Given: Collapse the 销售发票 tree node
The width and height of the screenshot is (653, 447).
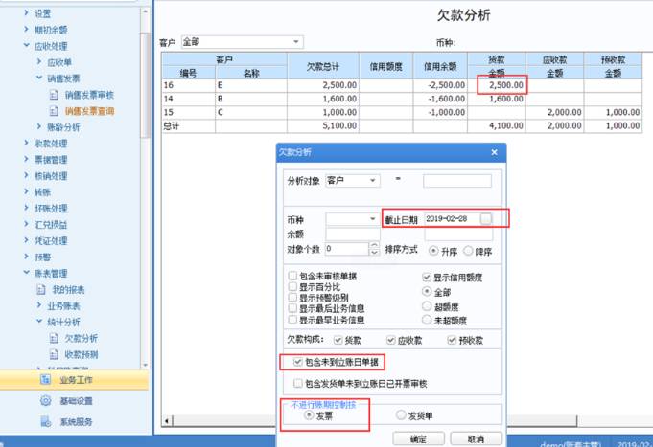Looking at the screenshot, I should click(39, 78).
